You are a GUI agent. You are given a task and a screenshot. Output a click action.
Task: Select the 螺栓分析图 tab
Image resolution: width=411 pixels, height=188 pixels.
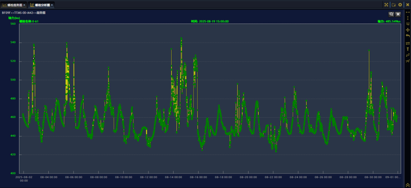[41, 5]
